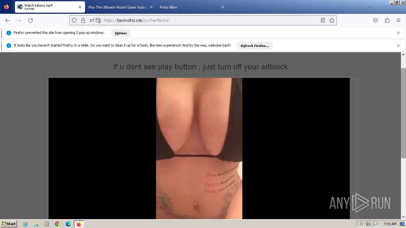The width and height of the screenshot is (406, 228).
Task: Open volume control in system tray
Action: click(360, 224)
